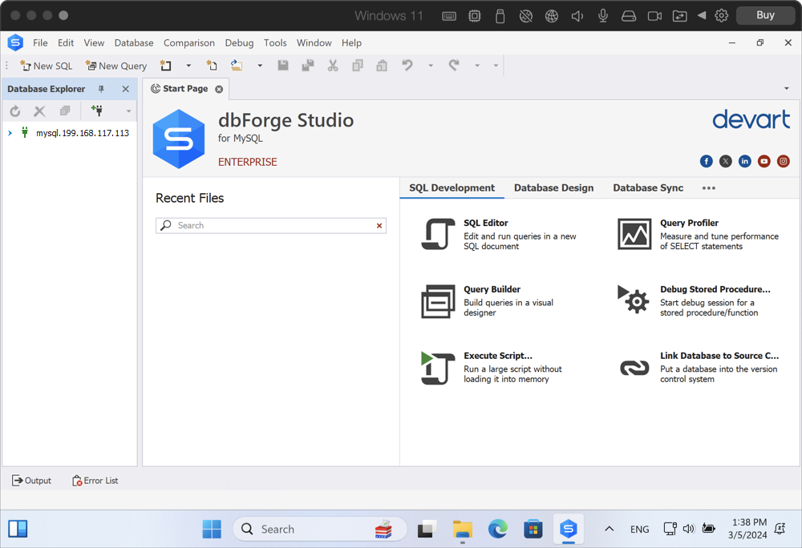The image size is (802, 548).
Task: Click delete connection X icon in explorer
Action: click(x=39, y=111)
